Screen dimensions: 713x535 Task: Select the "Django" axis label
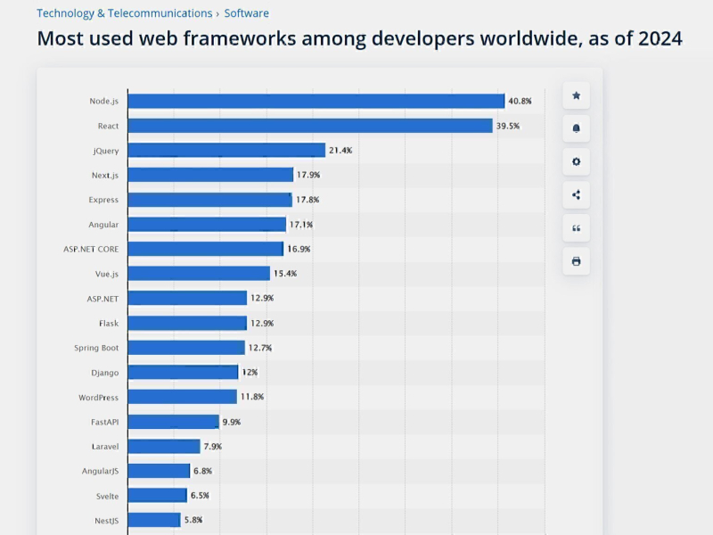(105, 373)
